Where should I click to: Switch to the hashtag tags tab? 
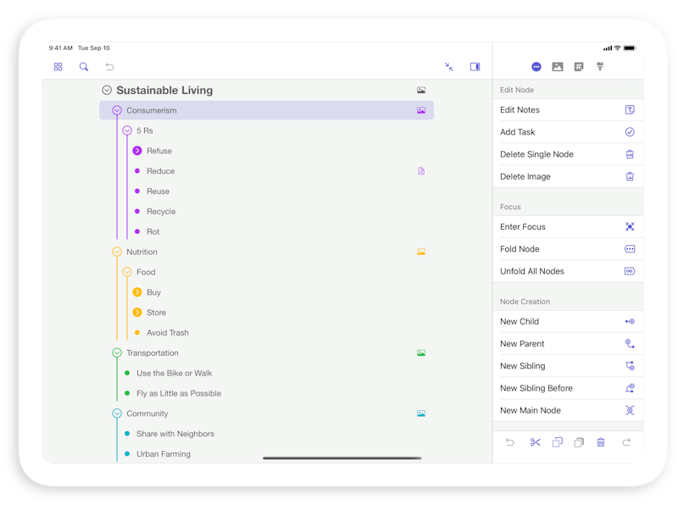579,67
